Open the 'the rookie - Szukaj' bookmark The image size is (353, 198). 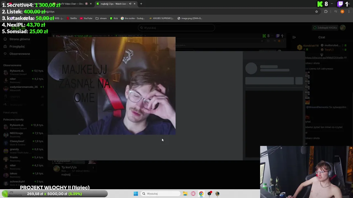point(133,18)
